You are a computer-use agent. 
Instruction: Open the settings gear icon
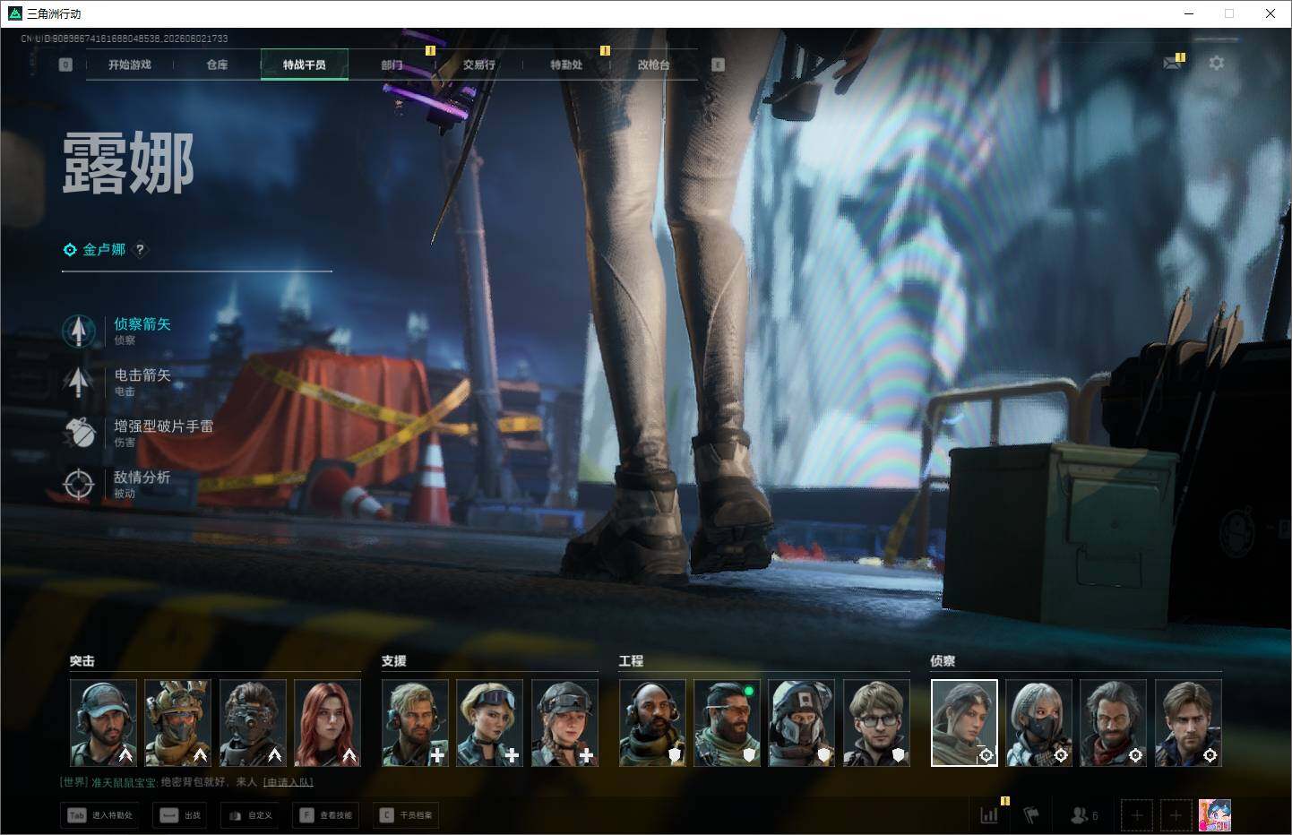pyautogui.click(x=1216, y=63)
